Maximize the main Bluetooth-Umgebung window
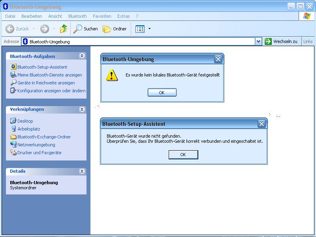This screenshot has height=237, width=316. pyautogui.click(x=300, y=7)
